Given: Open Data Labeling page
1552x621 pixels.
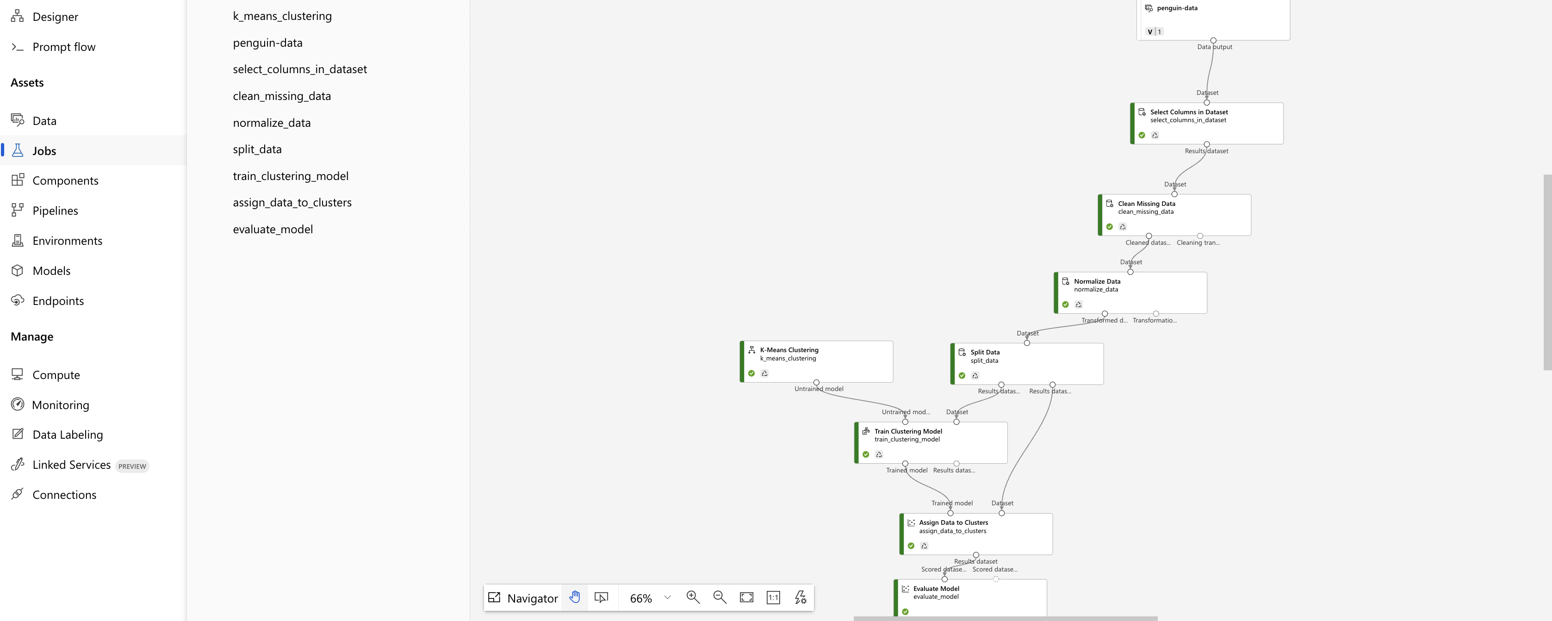Looking at the screenshot, I should (68, 435).
